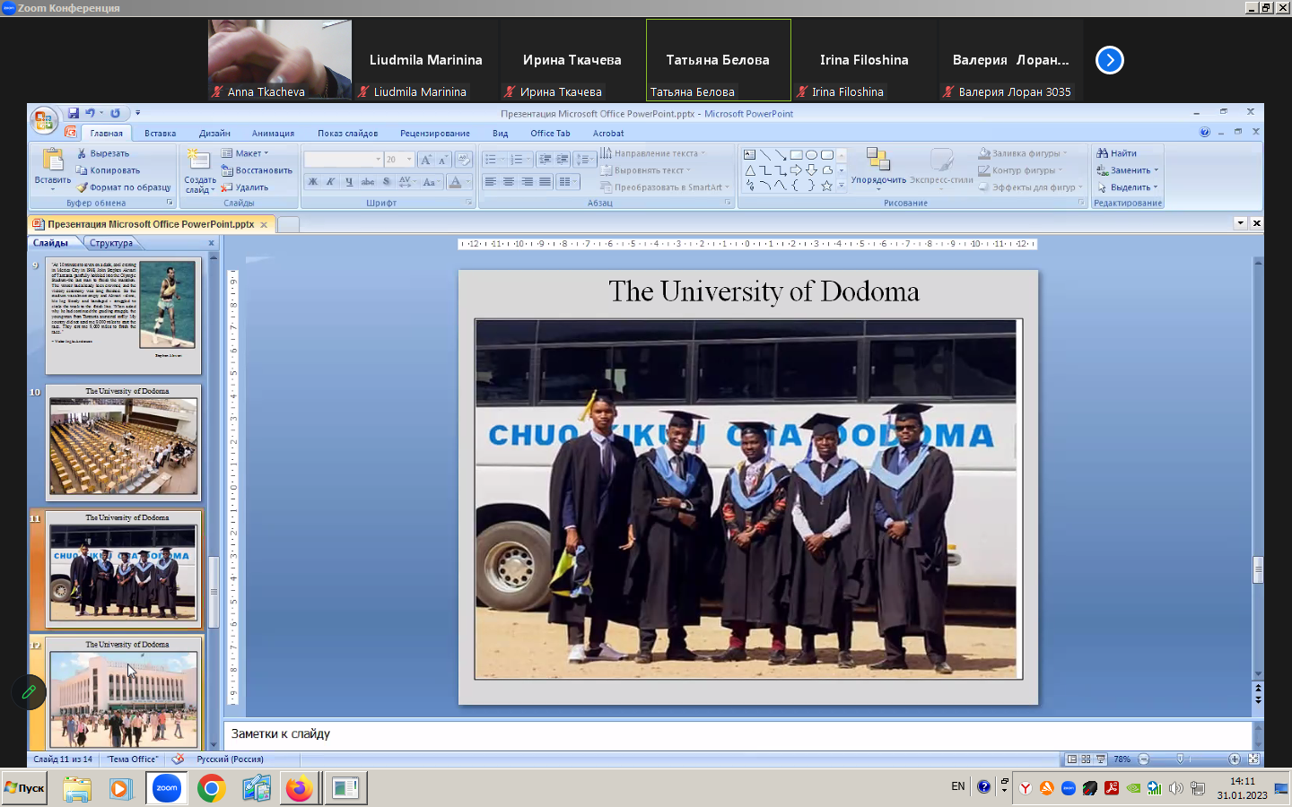Show next Zoom participants with arrow

click(x=1110, y=60)
